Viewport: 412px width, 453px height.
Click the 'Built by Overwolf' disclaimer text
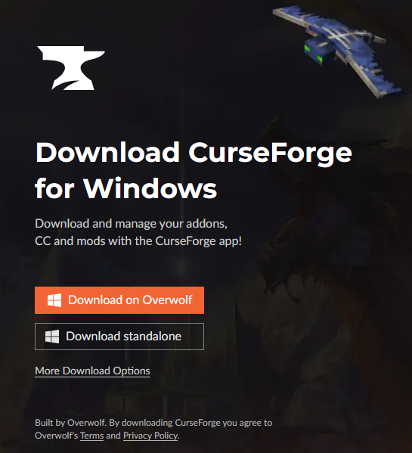pos(153,429)
